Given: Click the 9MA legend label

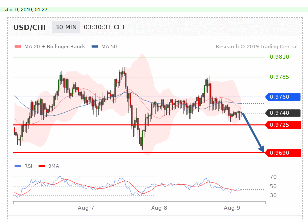Looking at the screenshot, I should coord(54,166).
